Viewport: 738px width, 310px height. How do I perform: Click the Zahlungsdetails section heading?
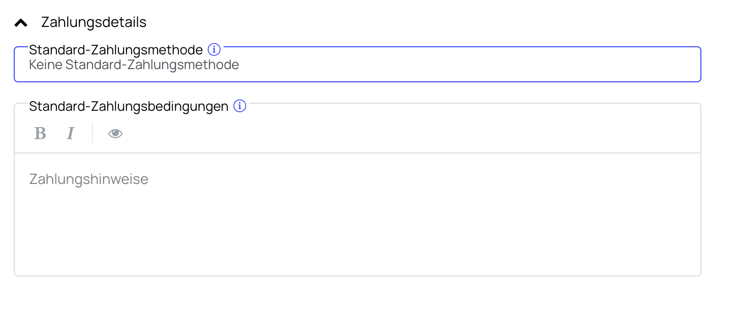point(94,22)
